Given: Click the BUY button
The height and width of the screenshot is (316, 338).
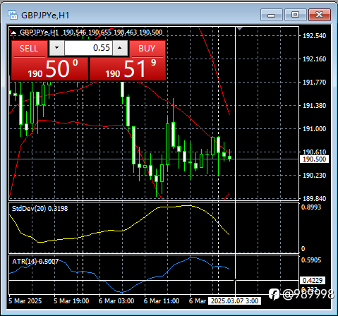Looking at the screenshot, I should [x=147, y=49].
